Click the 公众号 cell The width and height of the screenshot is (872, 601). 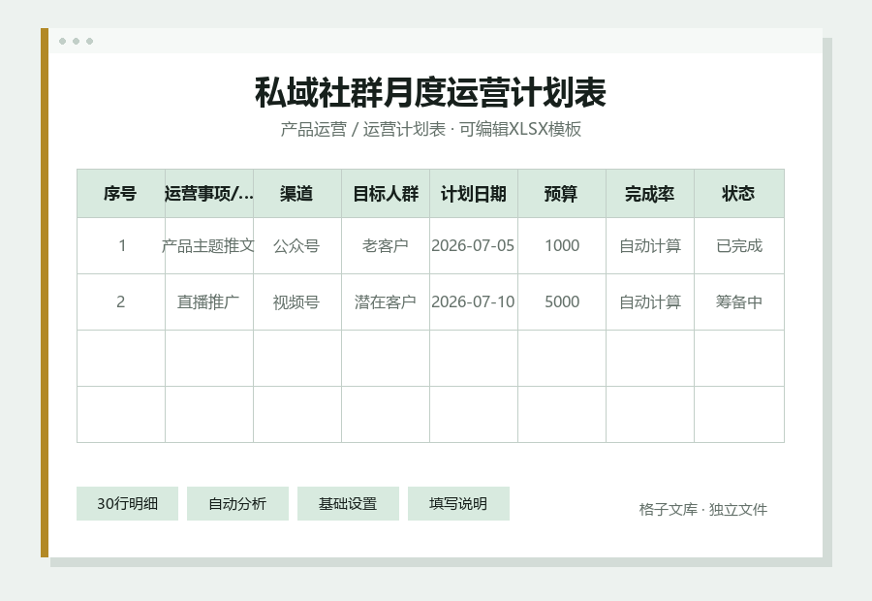[297, 246]
